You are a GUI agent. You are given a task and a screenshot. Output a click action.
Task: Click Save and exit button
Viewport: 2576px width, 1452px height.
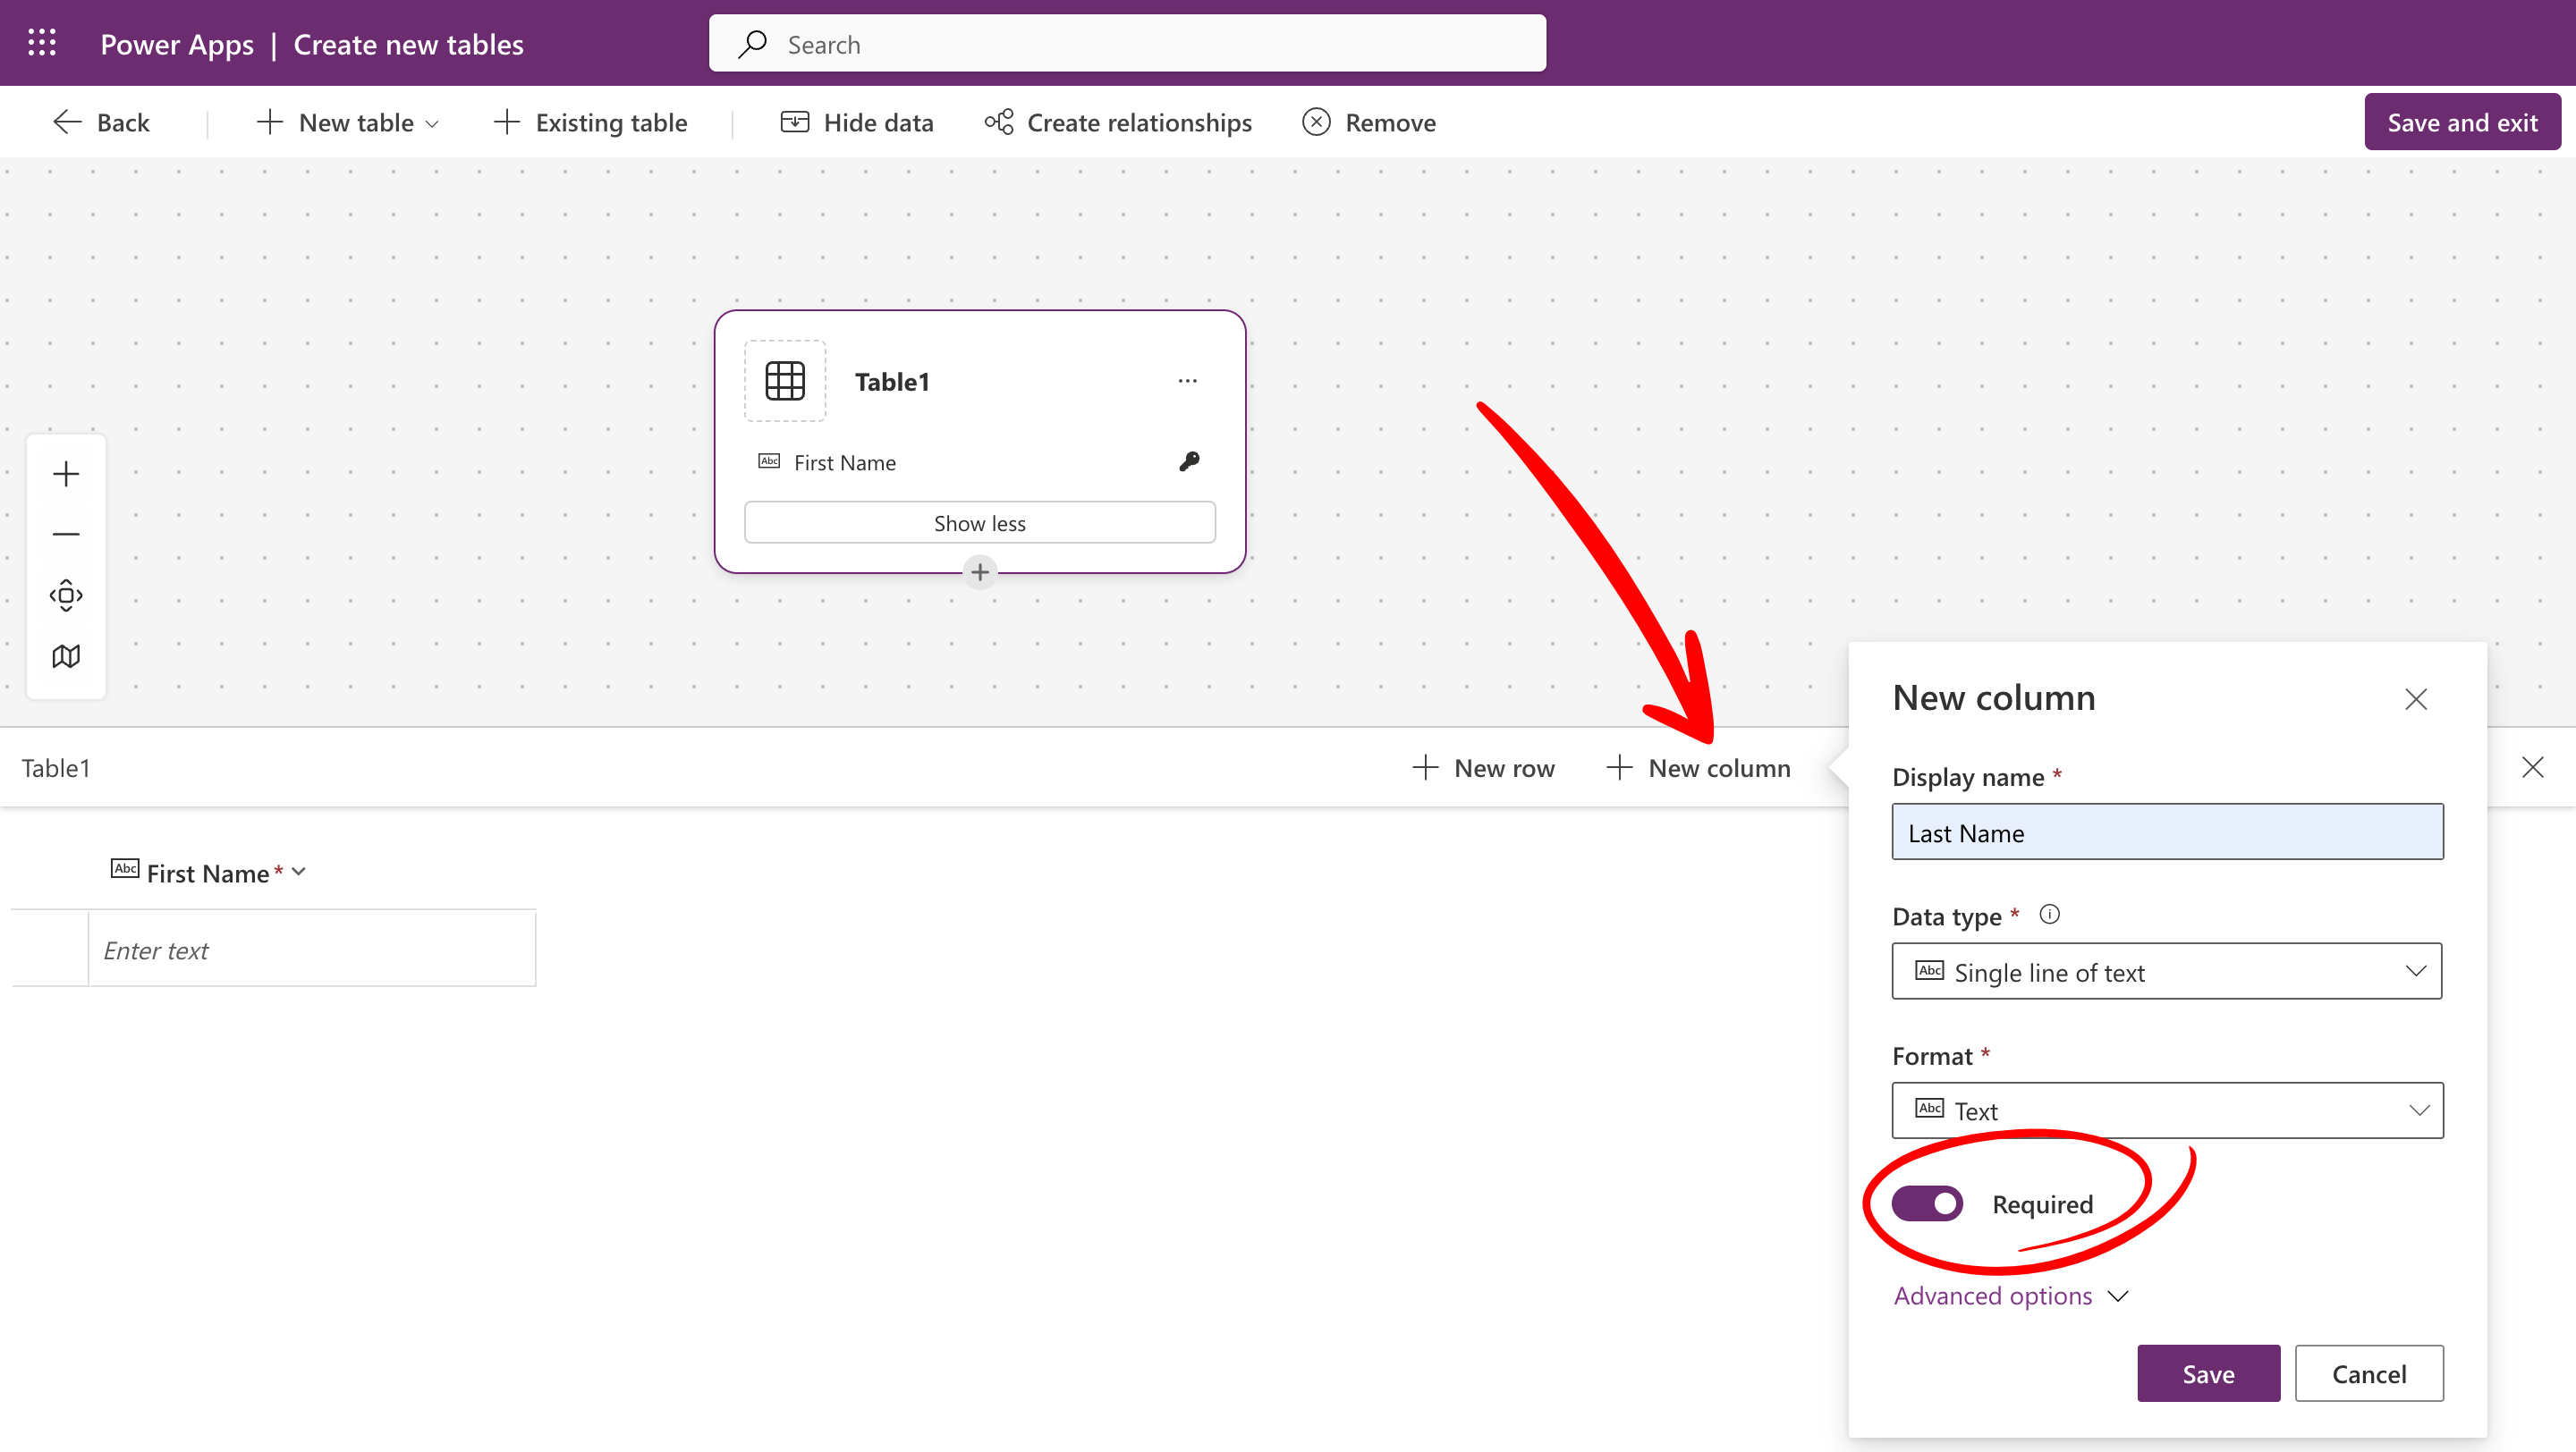2461,122
